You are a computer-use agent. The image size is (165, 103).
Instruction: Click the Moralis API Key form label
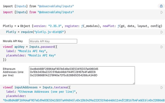13,41
